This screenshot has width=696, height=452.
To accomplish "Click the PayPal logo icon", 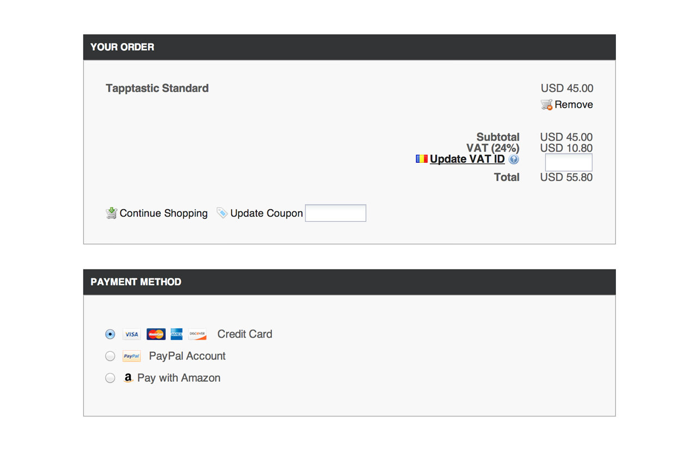I will pos(132,356).
